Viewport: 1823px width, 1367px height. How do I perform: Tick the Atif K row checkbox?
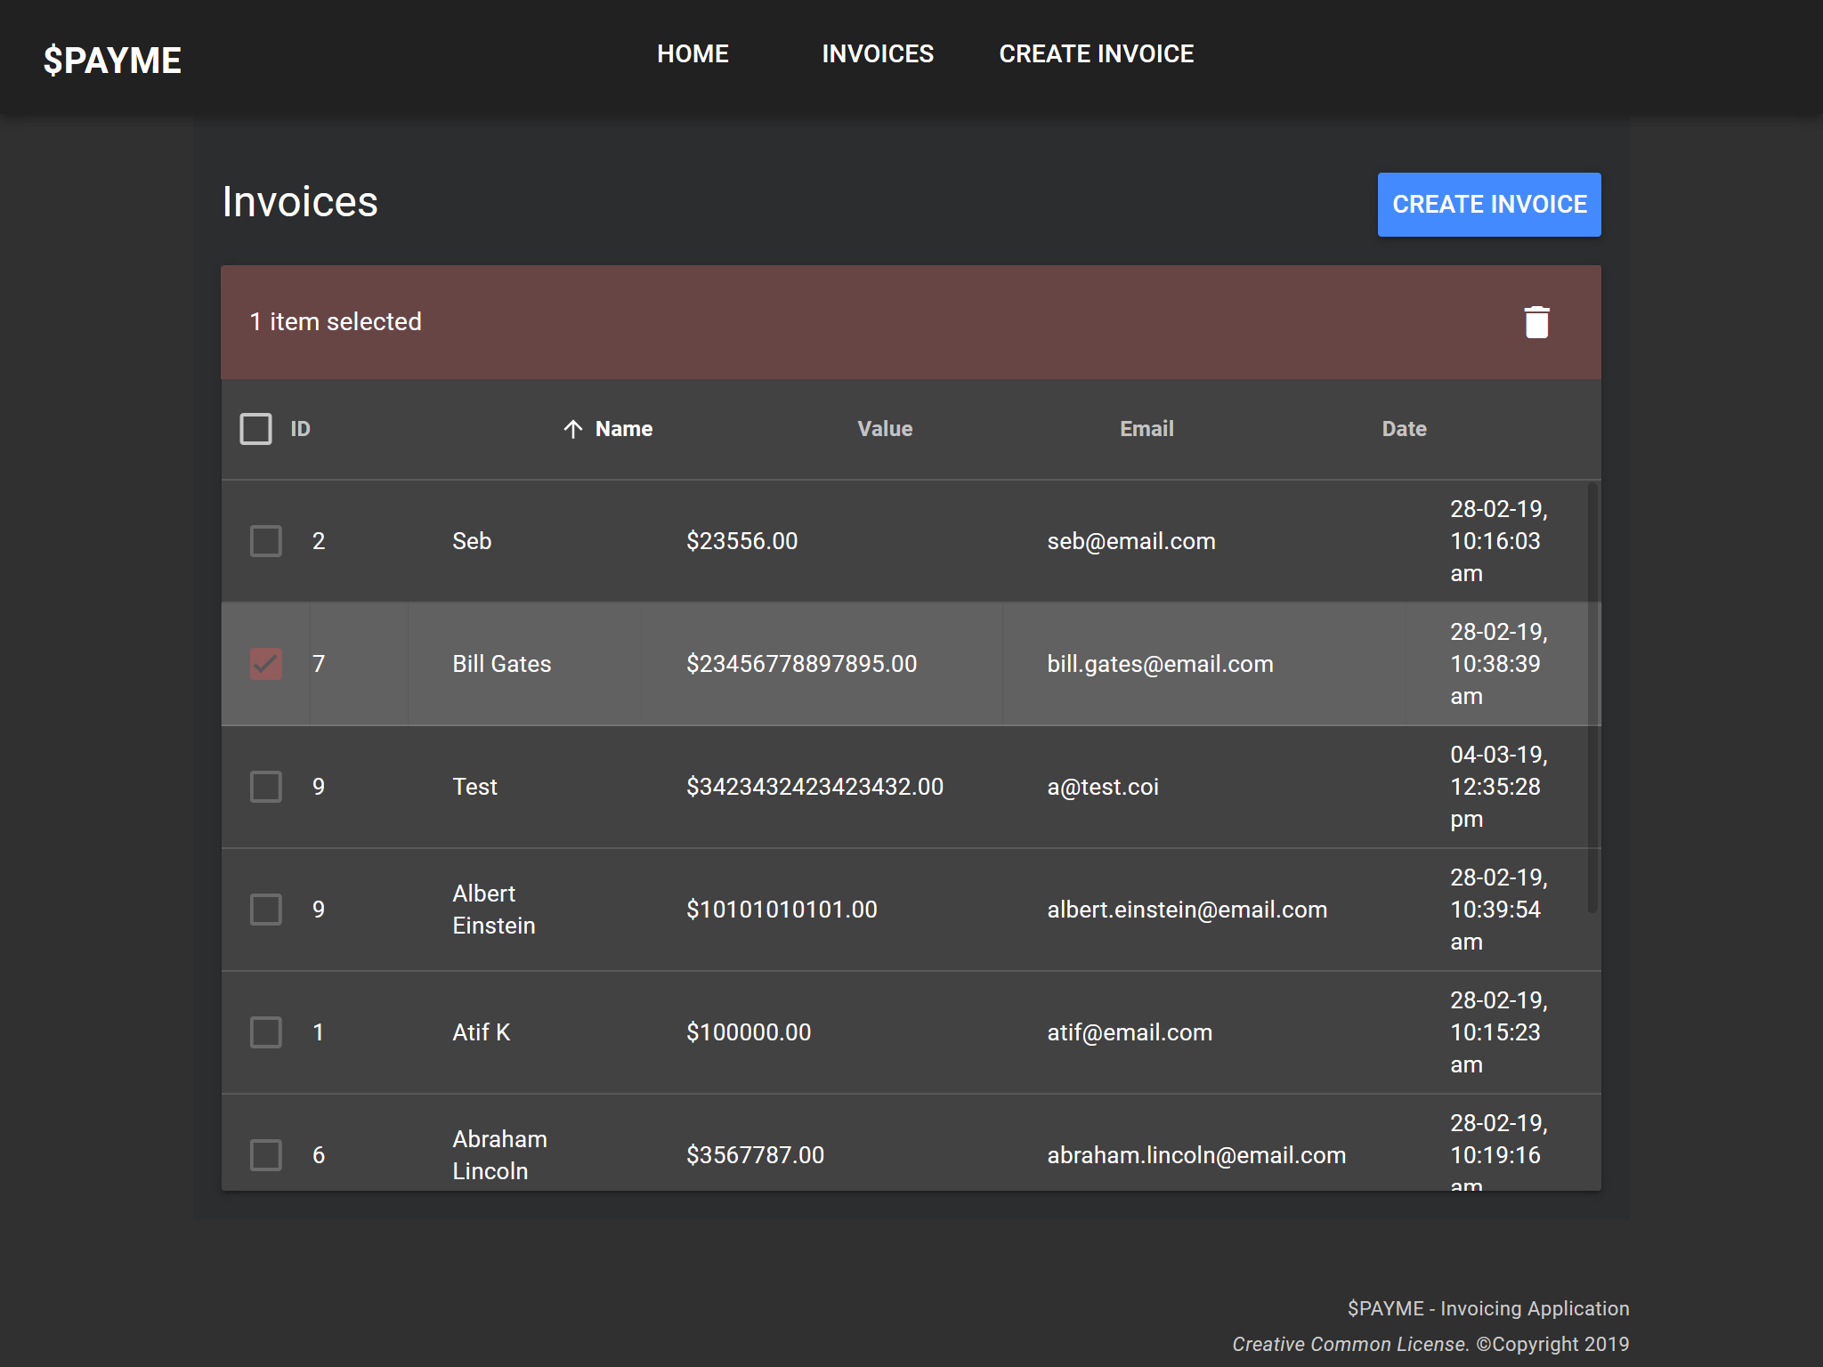[x=266, y=1032]
